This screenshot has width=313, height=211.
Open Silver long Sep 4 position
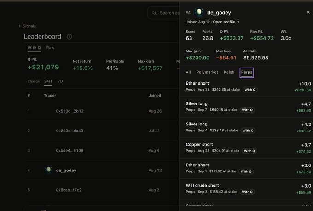click(246, 128)
